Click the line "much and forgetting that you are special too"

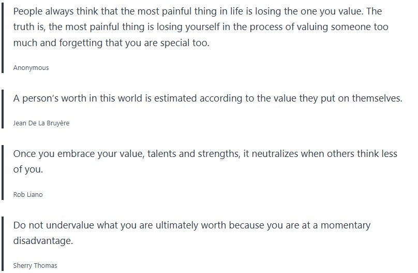click(111, 43)
